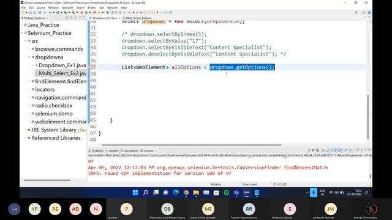Select the dropdowns package
Viewport: 392px width, 220px height.
click(x=49, y=57)
